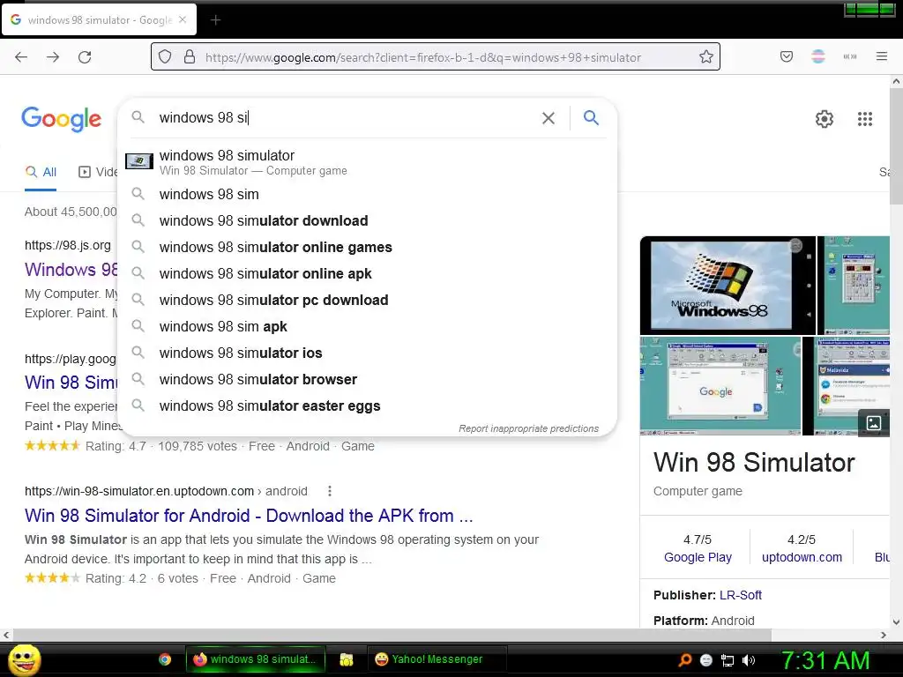Open the uptodown.com rating link
The width and height of the screenshot is (903, 677).
pos(802,557)
